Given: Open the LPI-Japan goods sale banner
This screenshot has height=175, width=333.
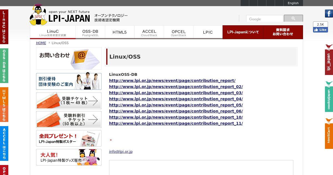Looking at the screenshot, I should 69,157.
